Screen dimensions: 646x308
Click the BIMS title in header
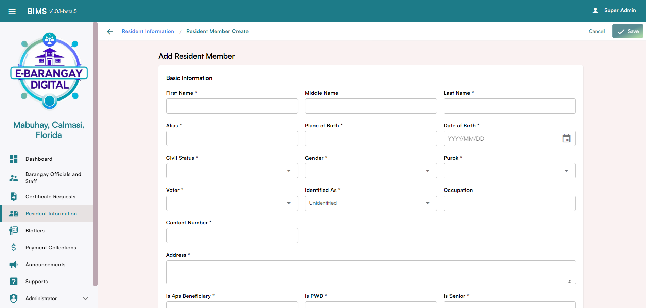click(37, 11)
